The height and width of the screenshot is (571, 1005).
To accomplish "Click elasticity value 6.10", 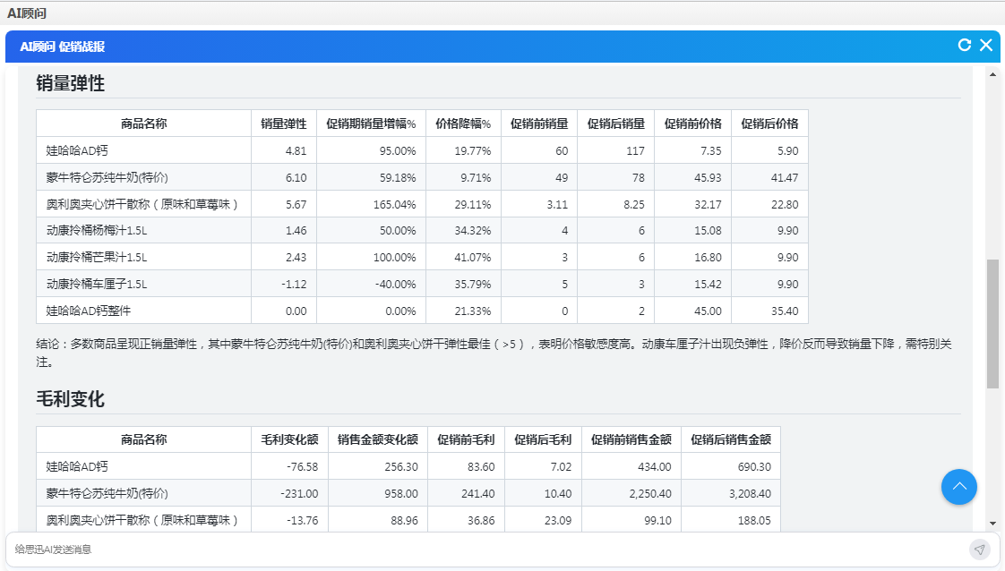I will click(296, 178).
